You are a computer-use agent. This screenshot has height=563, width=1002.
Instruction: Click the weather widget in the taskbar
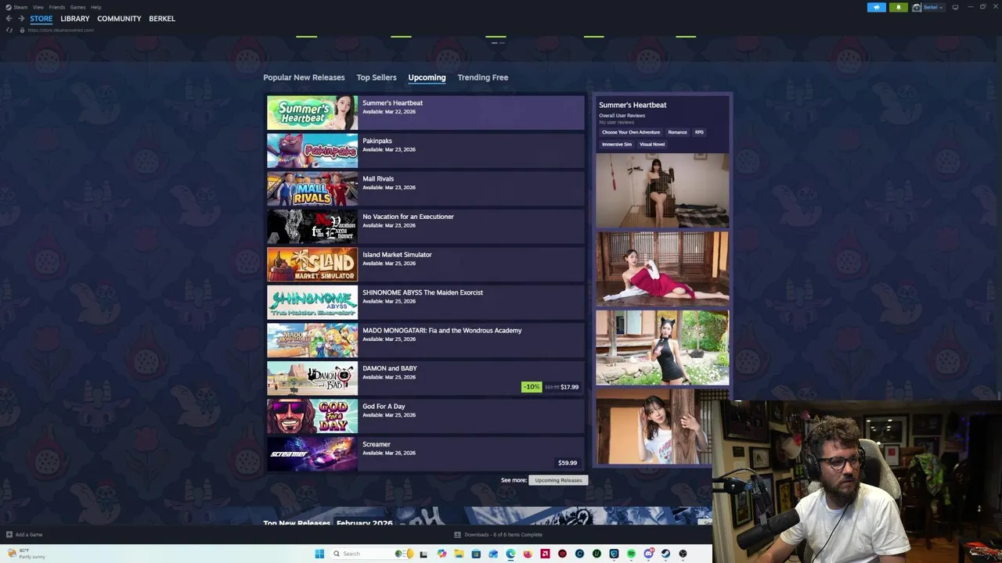pyautogui.click(x=27, y=554)
